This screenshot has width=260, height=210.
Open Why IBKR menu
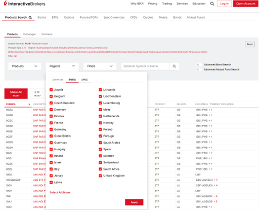coord(137,4)
